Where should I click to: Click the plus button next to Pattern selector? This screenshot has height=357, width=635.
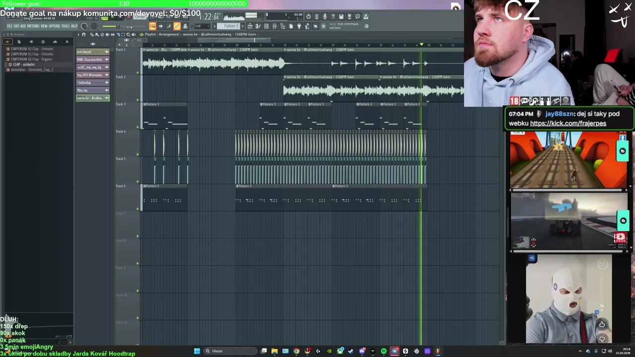(x=243, y=26)
